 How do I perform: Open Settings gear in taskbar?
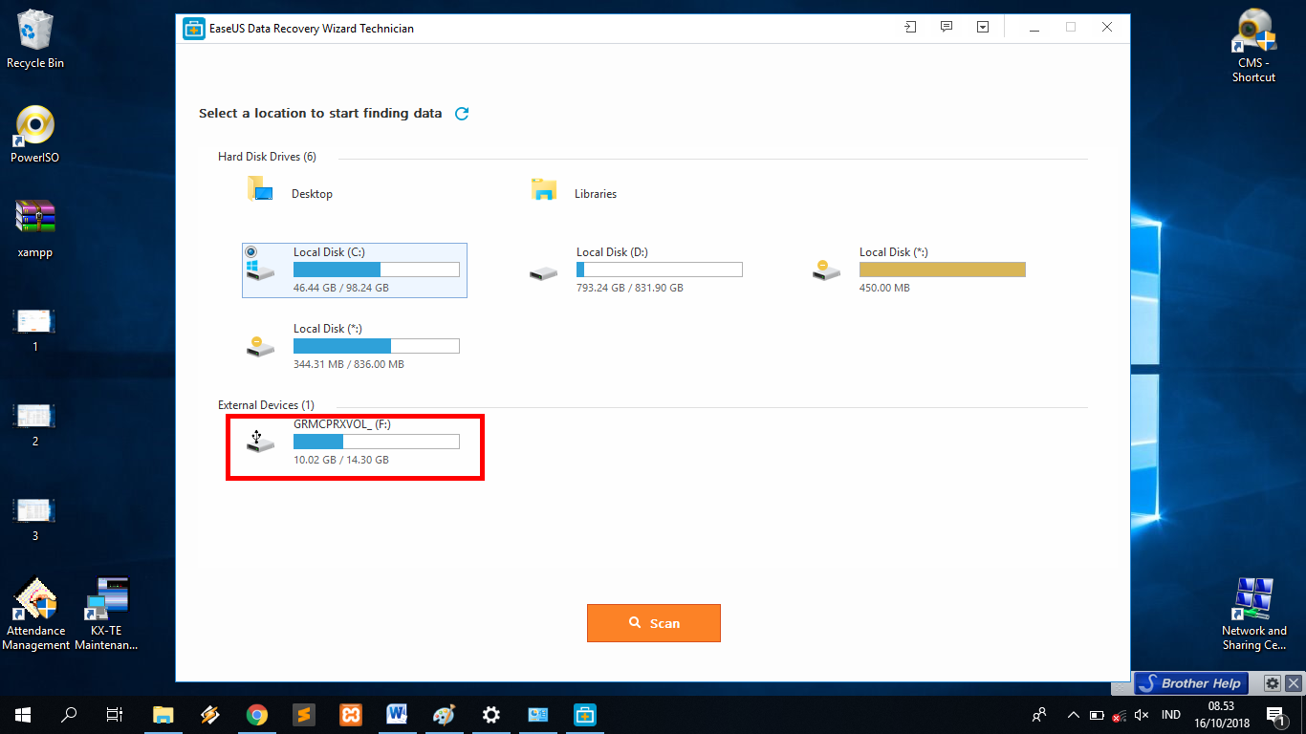(x=490, y=714)
